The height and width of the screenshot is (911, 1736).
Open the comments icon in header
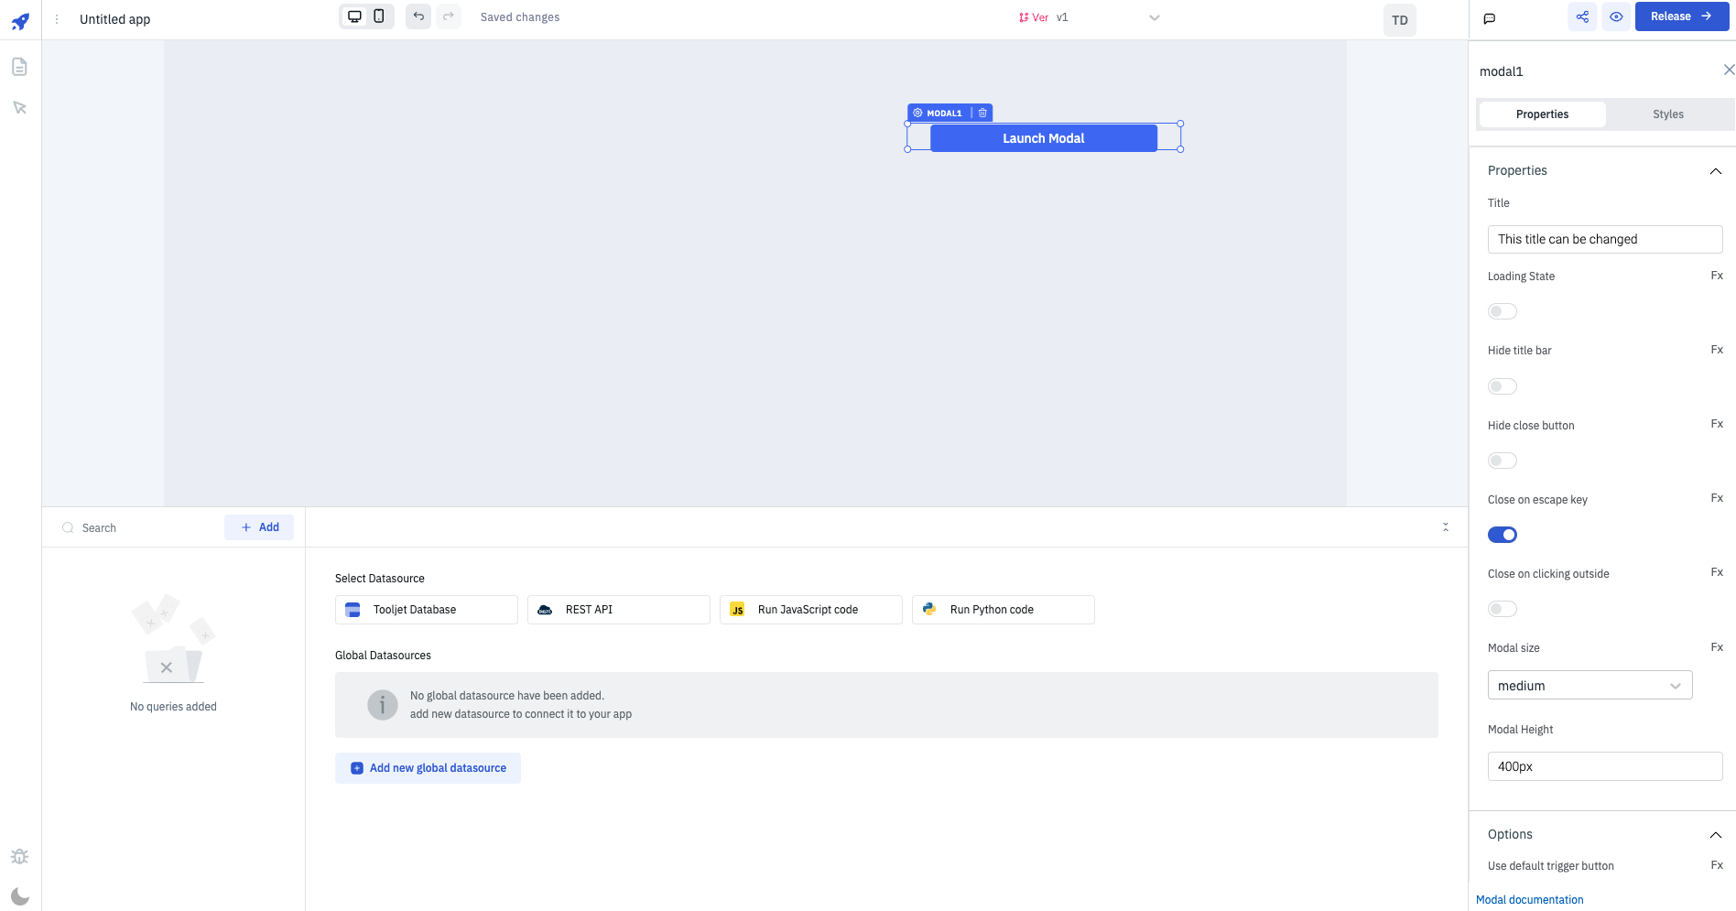click(x=1490, y=18)
